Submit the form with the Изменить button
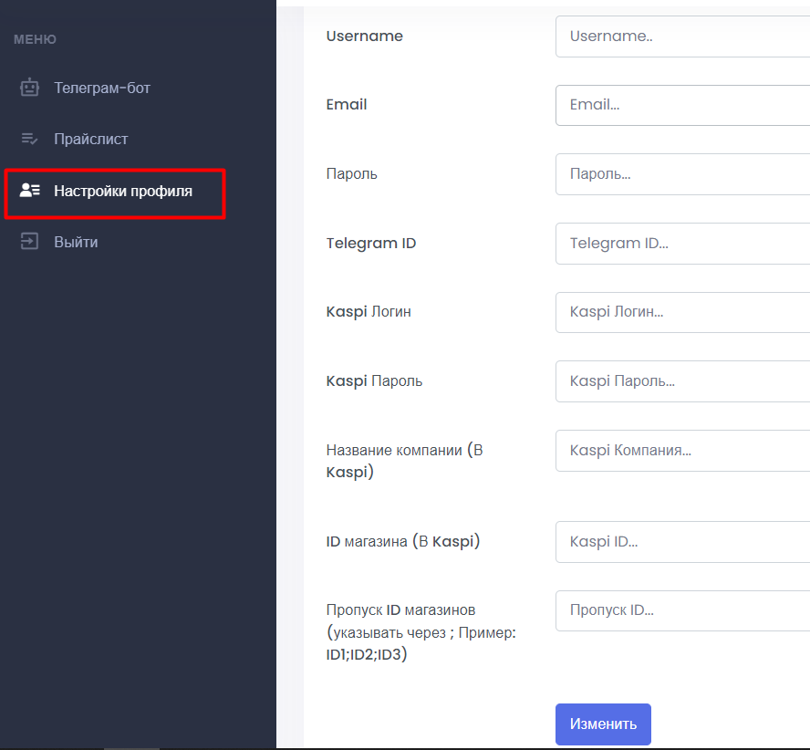This screenshot has height=750, width=810. 603,724
